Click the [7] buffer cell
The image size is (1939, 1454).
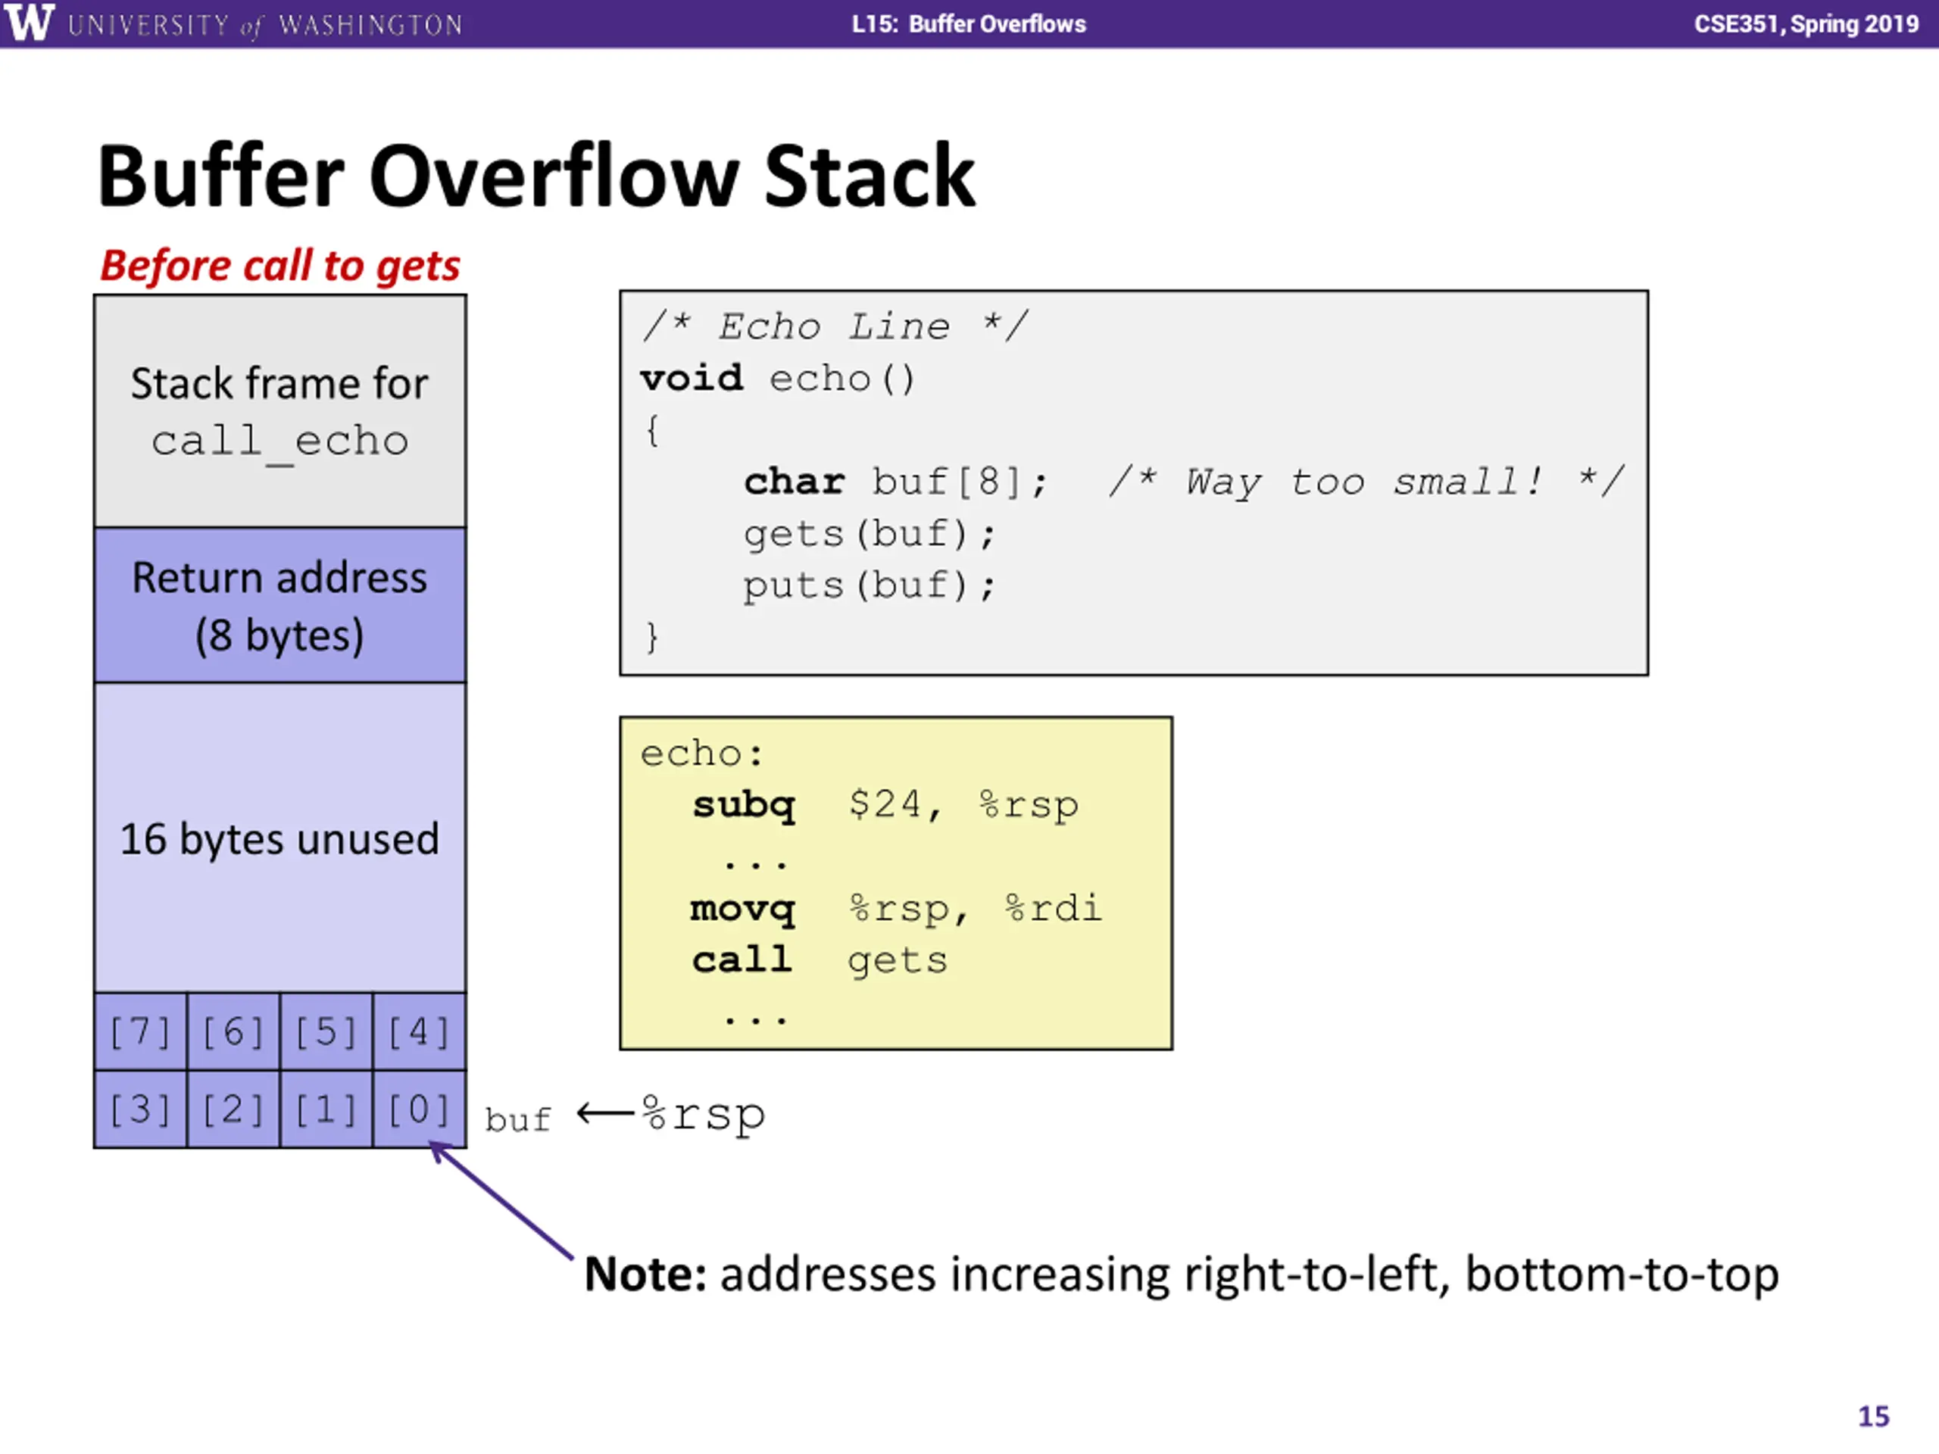(140, 1031)
